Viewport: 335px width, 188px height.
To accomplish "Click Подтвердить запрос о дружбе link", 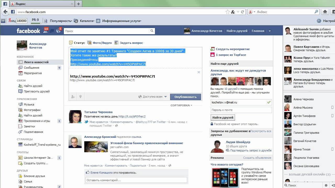I will coord(251,150).
